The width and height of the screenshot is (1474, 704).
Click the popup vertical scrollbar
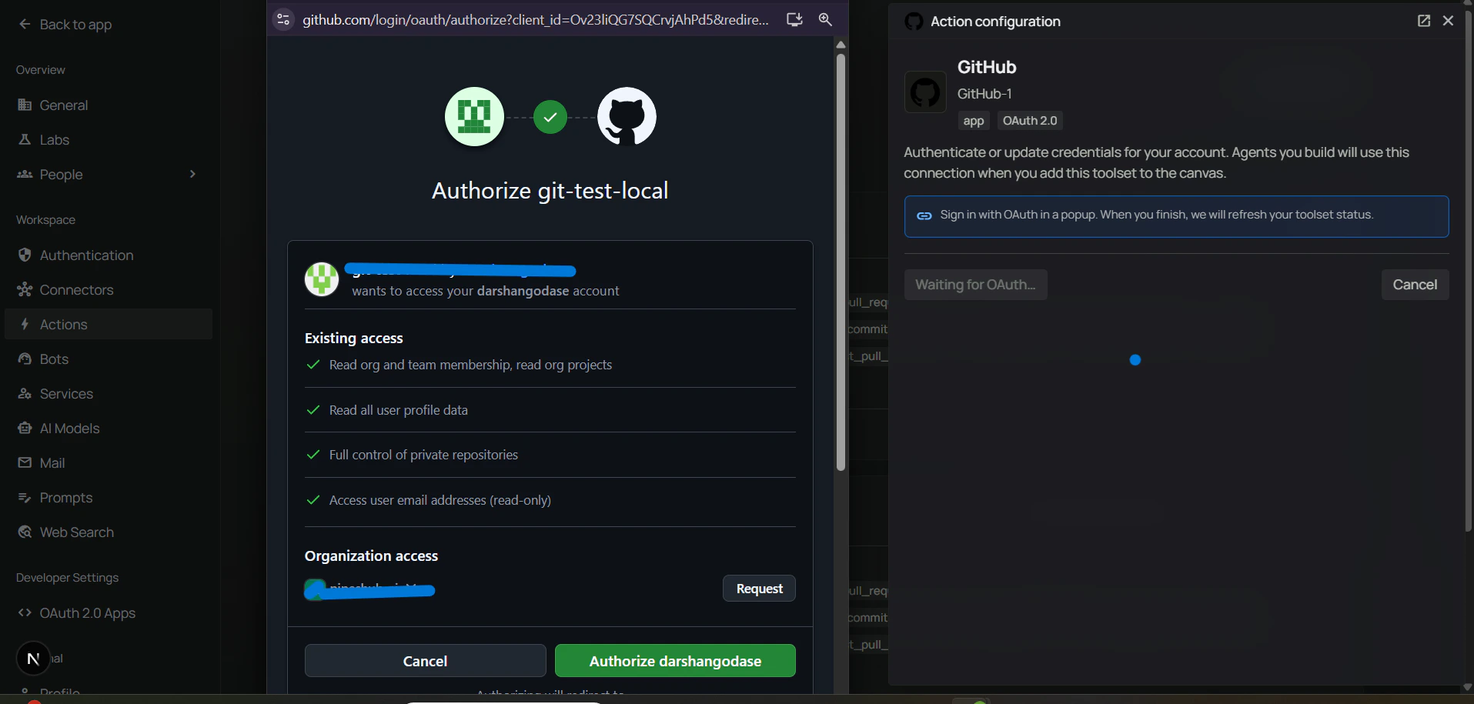click(x=841, y=262)
